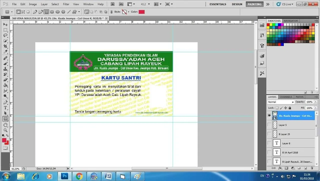The height and width of the screenshot is (181, 320).
Task: Select the Quick Selection tool
Action: coord(5,41)
